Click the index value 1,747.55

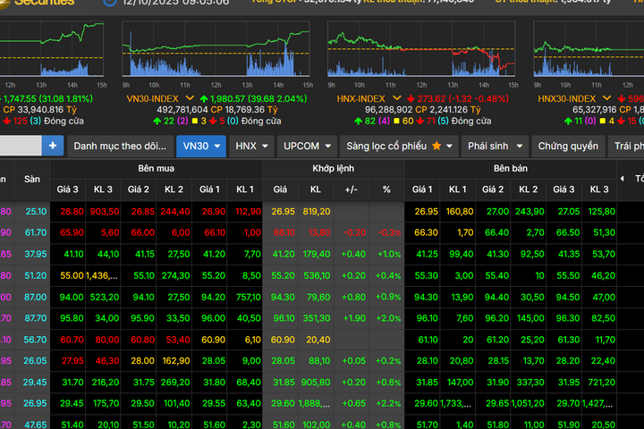coord(20,99)
